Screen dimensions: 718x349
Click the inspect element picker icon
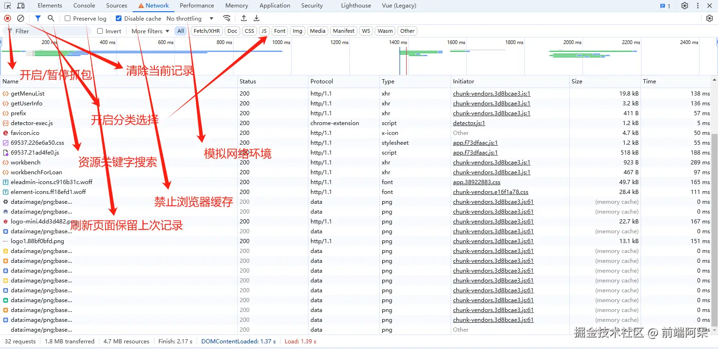point(8,6)
